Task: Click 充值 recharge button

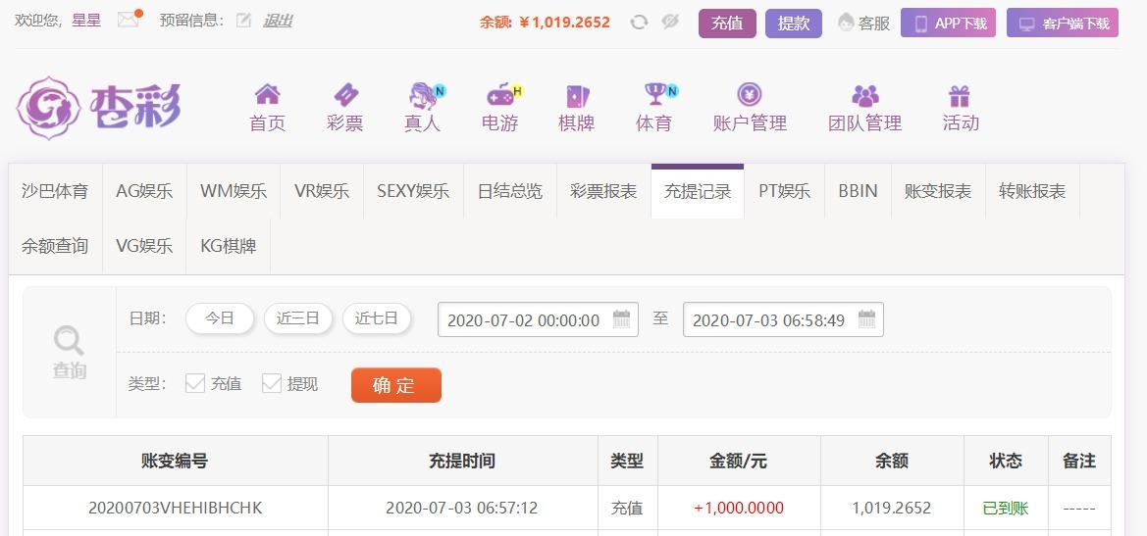Action: tap(727, 24)
